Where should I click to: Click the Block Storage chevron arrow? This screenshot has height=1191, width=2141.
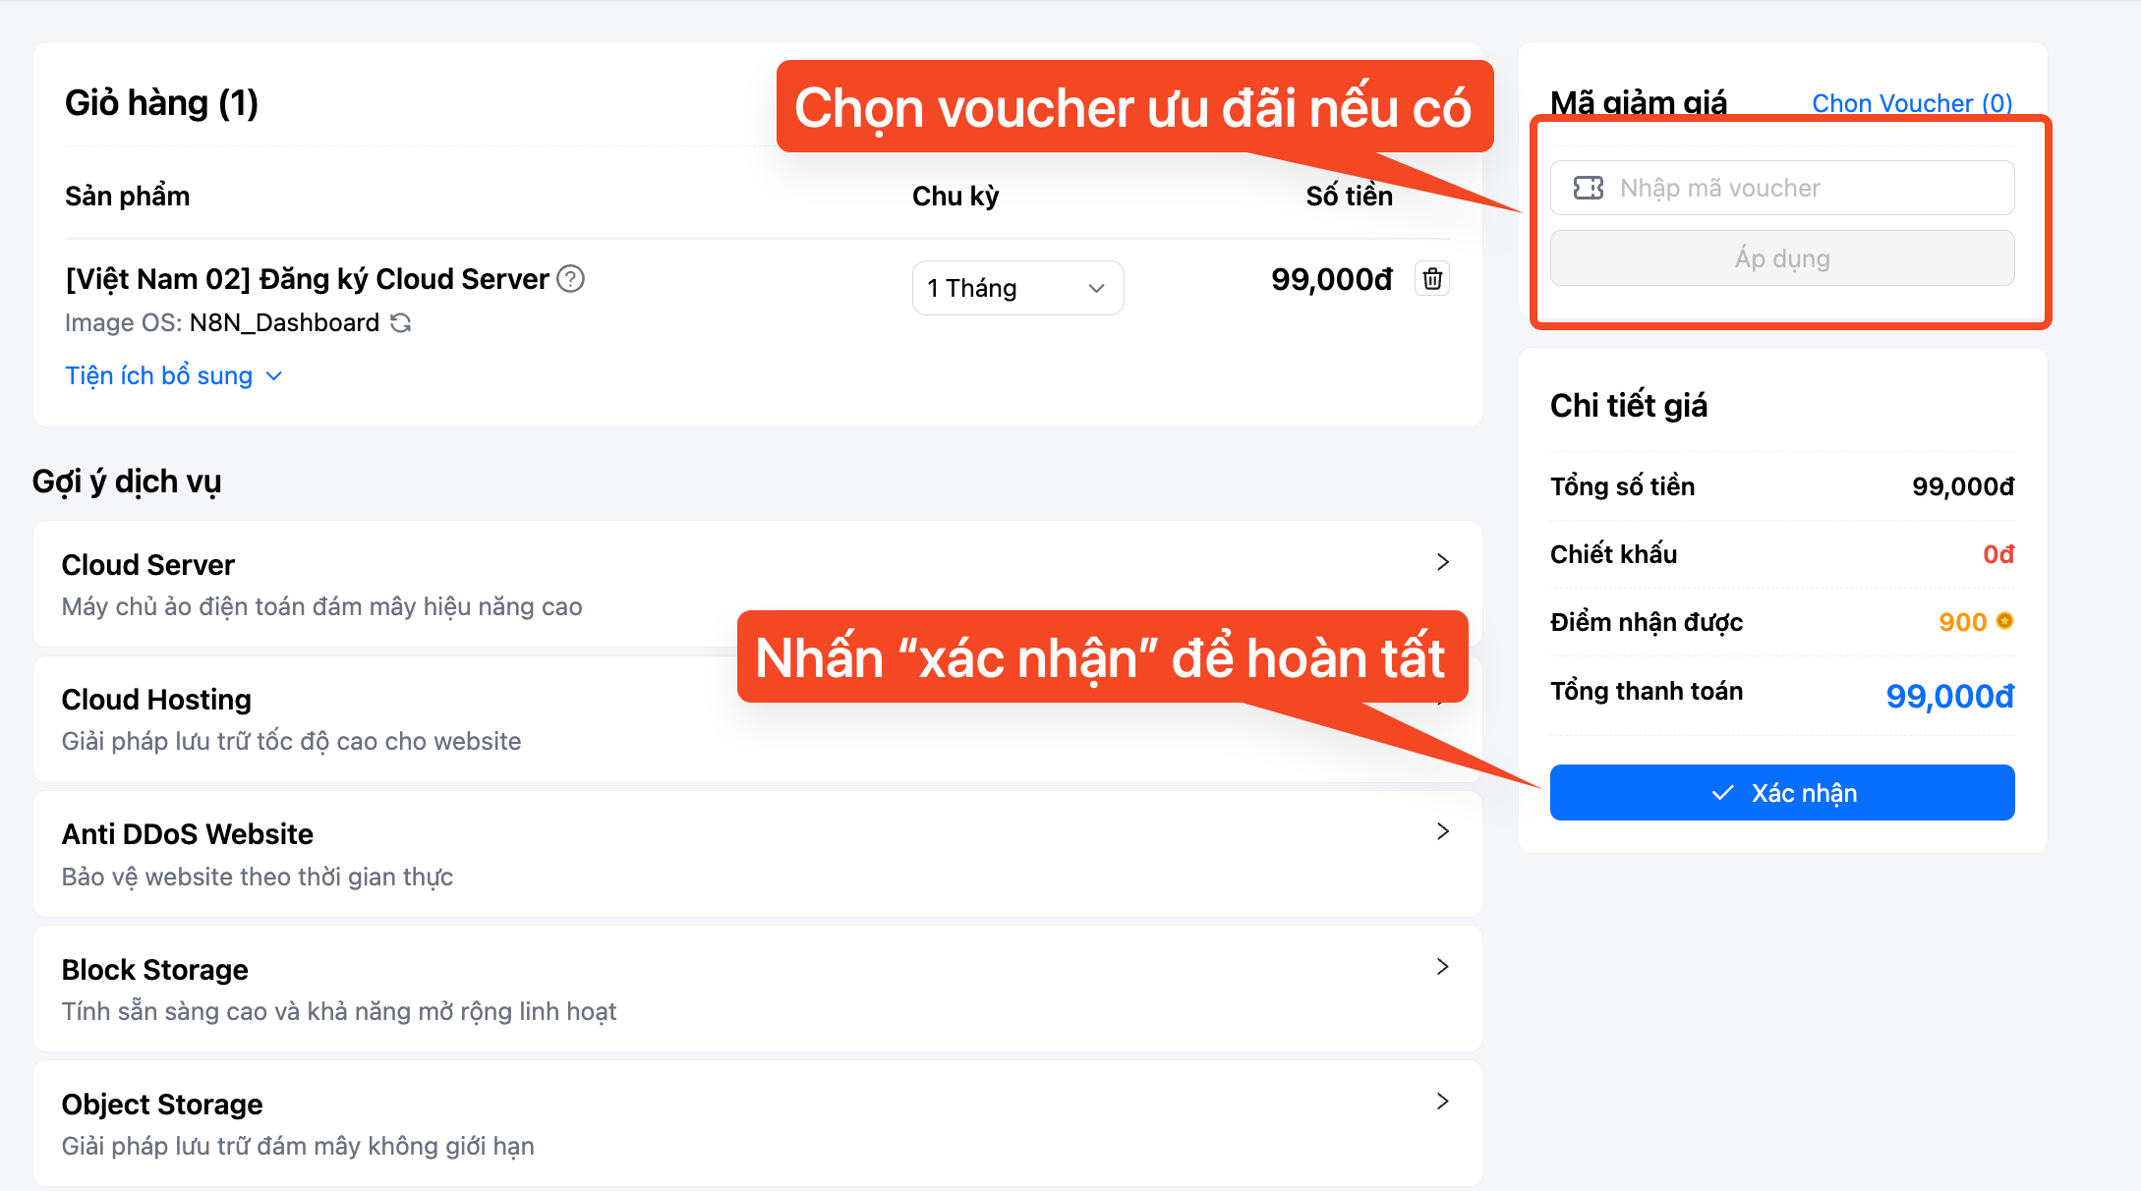(1442, 967)
